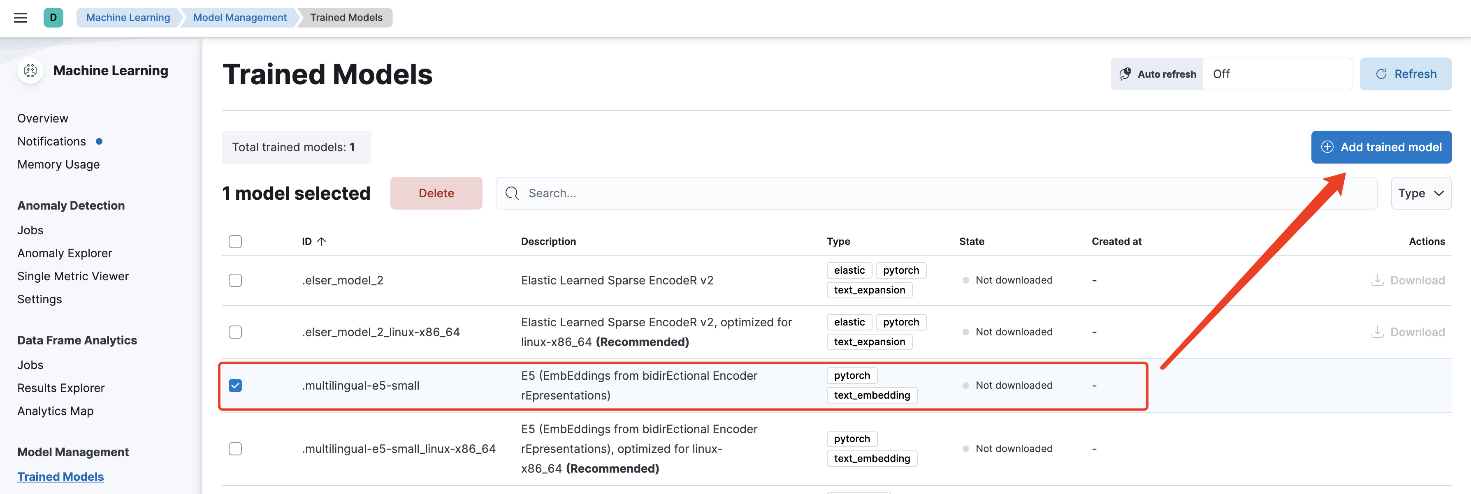
Task: Uncheck the .multilingual-e5-small checkbox
Action: coord(235,386)
